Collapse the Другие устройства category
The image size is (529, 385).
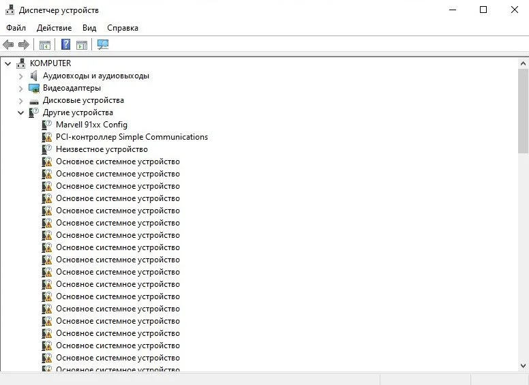tap(21, 113)
